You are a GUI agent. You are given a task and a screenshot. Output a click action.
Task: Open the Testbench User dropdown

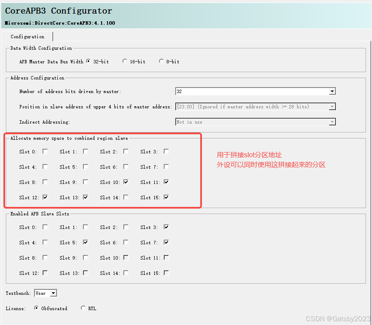[x=45, y=293]
